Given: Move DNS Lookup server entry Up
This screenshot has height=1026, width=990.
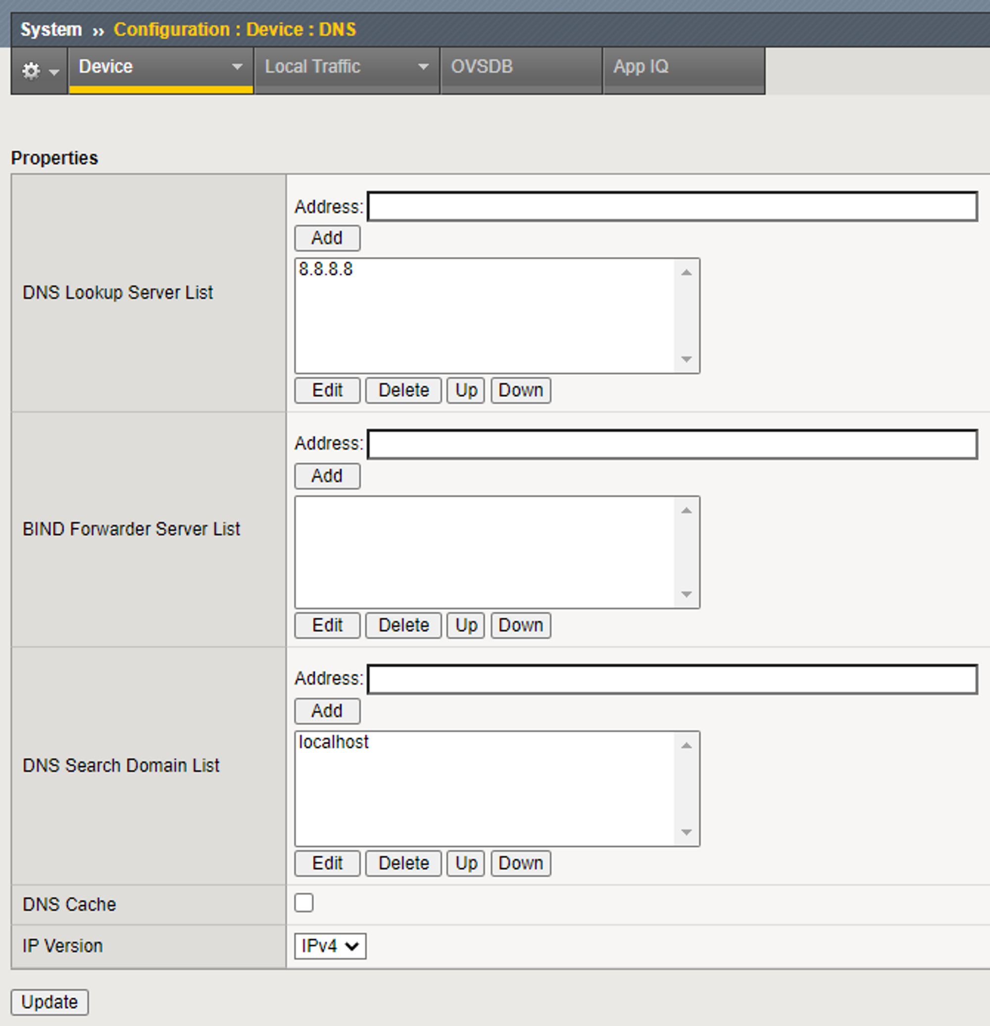Looking at the screenshot, I should [x=466, y=391].
